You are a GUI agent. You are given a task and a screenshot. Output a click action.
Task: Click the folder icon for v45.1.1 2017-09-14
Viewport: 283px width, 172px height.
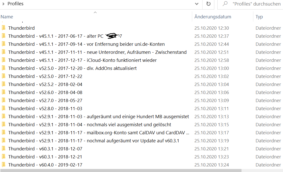click(x=4, y=44)
